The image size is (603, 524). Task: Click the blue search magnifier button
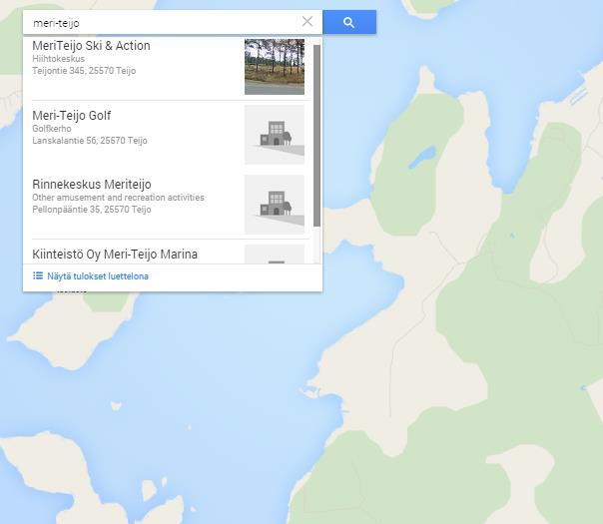coord(349,22)
